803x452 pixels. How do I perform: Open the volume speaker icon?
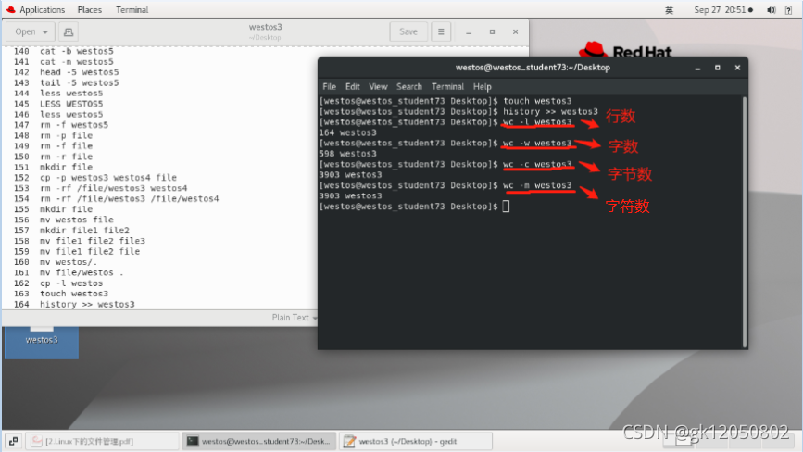[x=772, y=10]
